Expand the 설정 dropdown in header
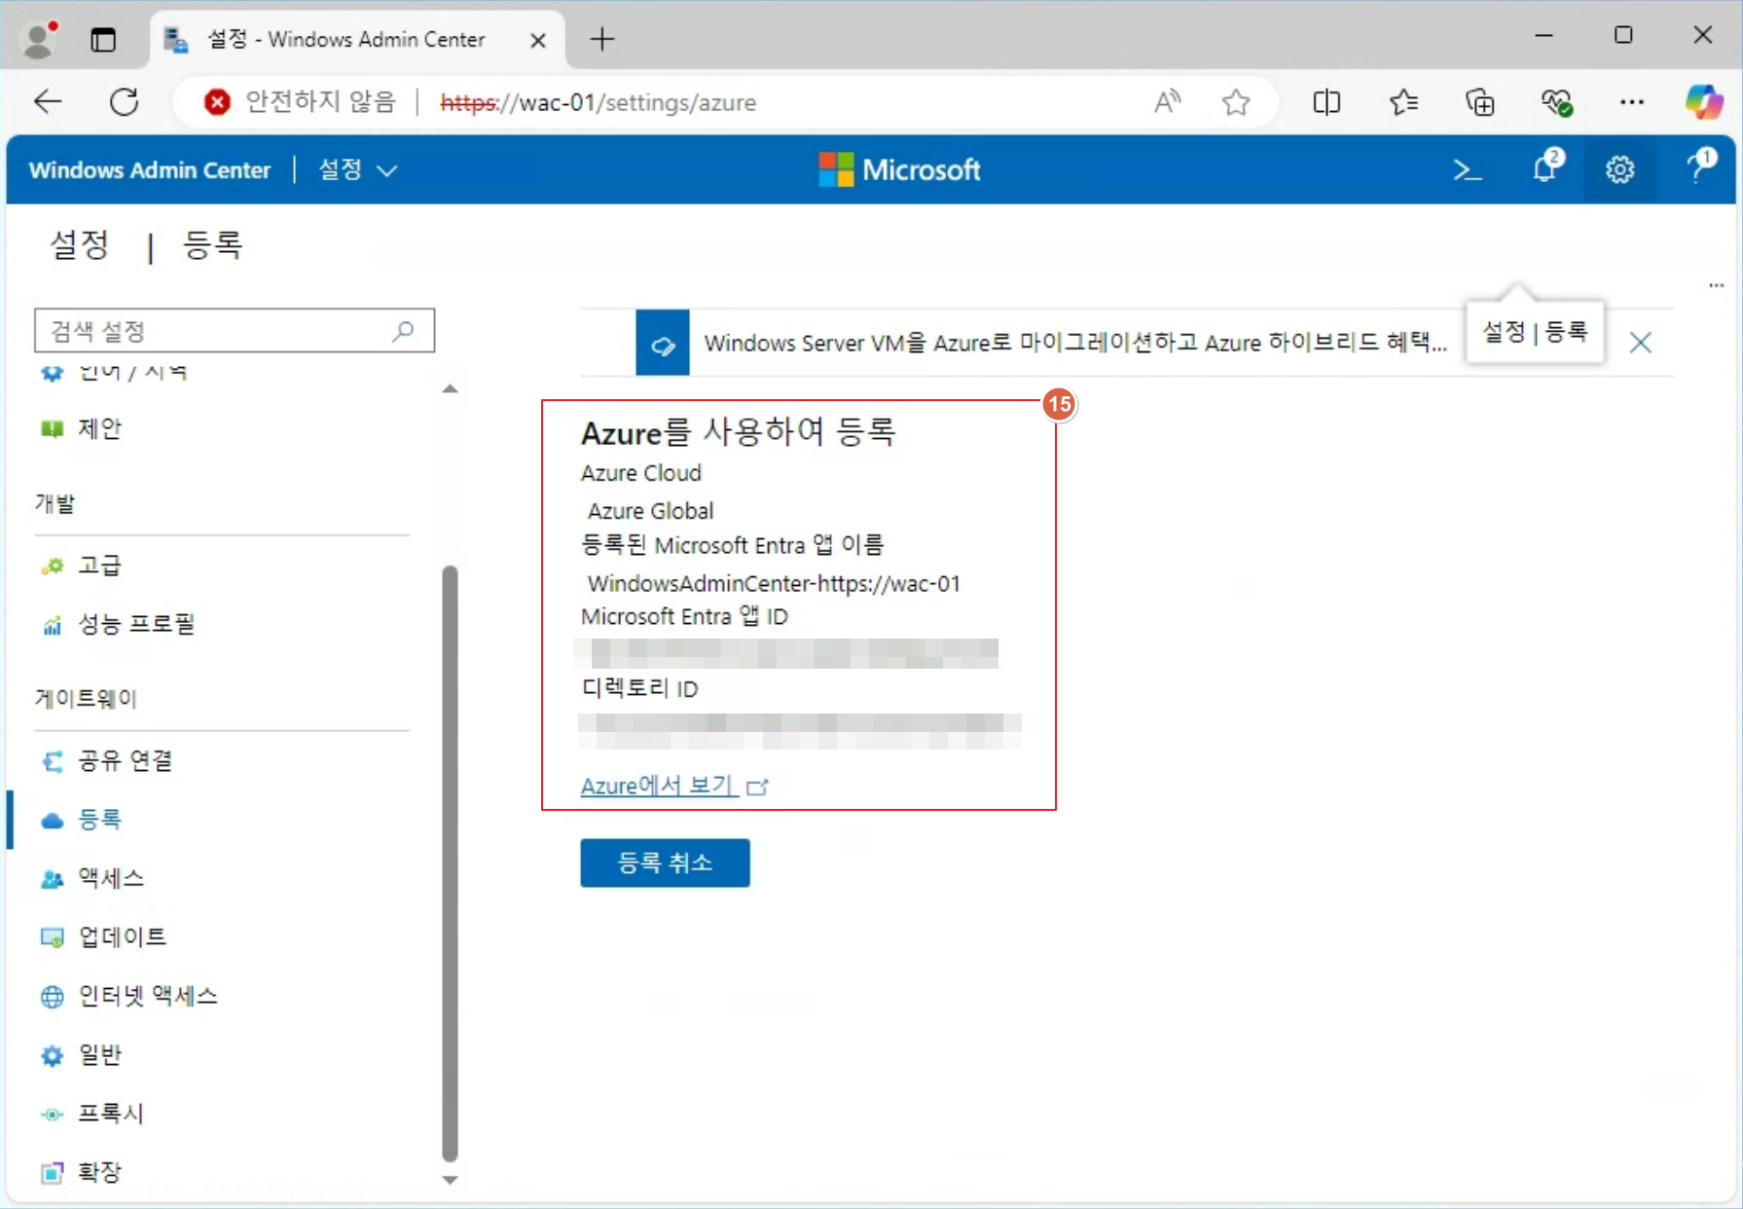 tap(358, 170)
